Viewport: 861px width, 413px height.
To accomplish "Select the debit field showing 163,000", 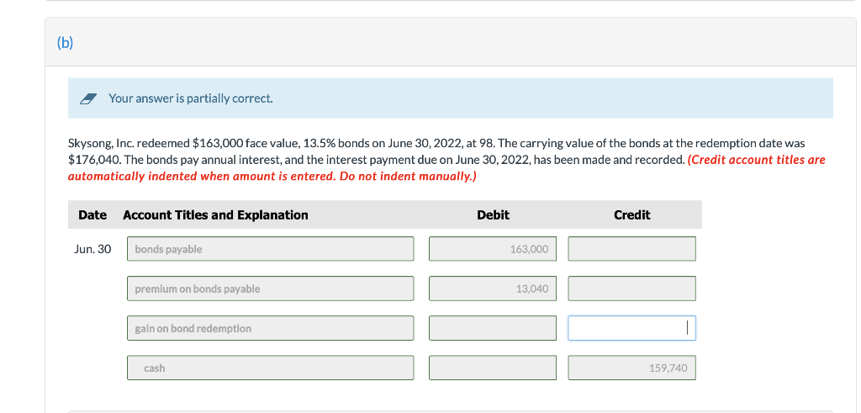I will pos(493,249).
